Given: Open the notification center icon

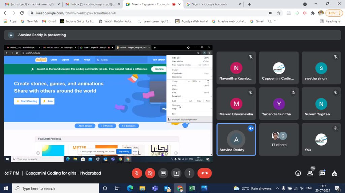Looking at the screenshot, I should tap(337, 188).
